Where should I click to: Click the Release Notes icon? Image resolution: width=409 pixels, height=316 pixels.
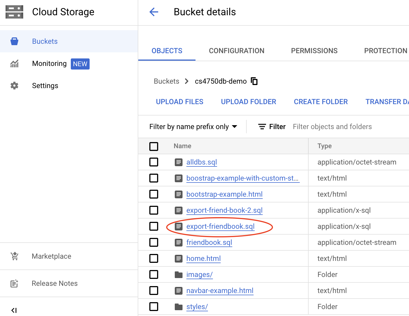14,283
